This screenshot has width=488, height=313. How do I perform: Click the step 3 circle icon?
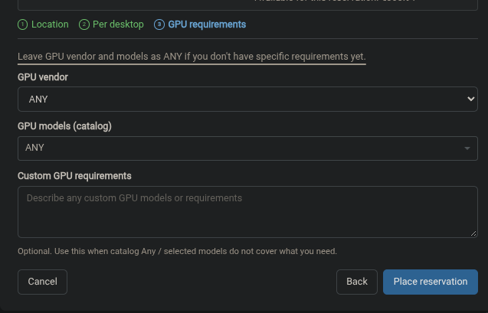tap(159, 24)
